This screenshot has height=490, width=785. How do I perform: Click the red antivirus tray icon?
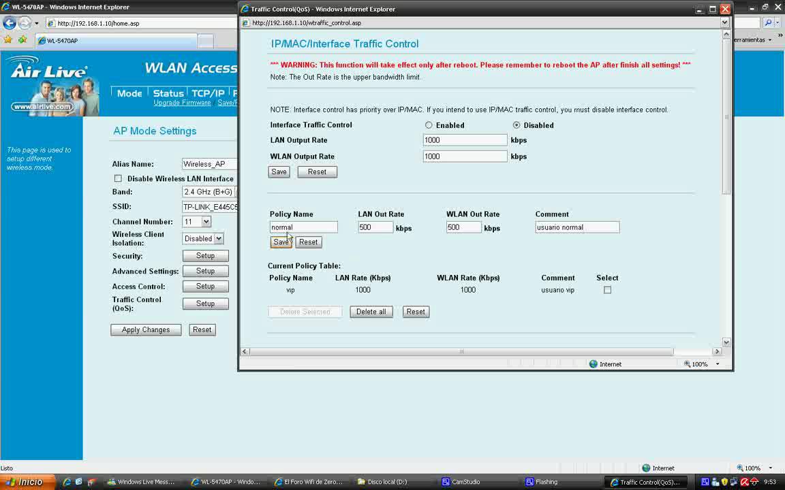click(x=744, y=482)
